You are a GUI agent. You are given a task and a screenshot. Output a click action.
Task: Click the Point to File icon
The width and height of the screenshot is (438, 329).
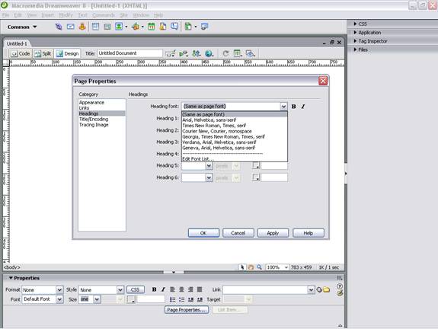(319, 290)
